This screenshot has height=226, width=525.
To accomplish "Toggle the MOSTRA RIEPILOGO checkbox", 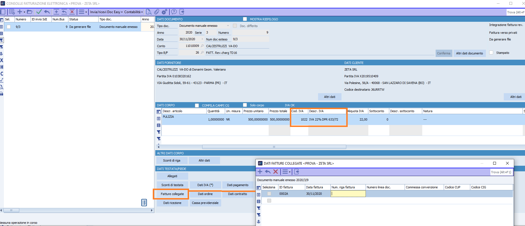I will coord(245,19).
